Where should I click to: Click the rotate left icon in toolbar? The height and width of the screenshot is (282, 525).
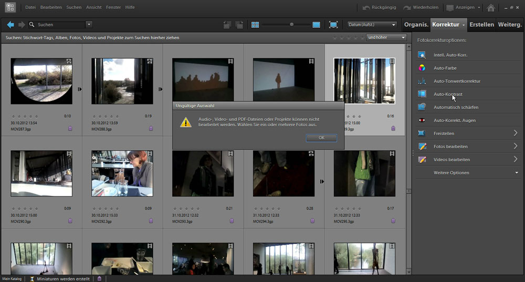click(x=227, y=25)
